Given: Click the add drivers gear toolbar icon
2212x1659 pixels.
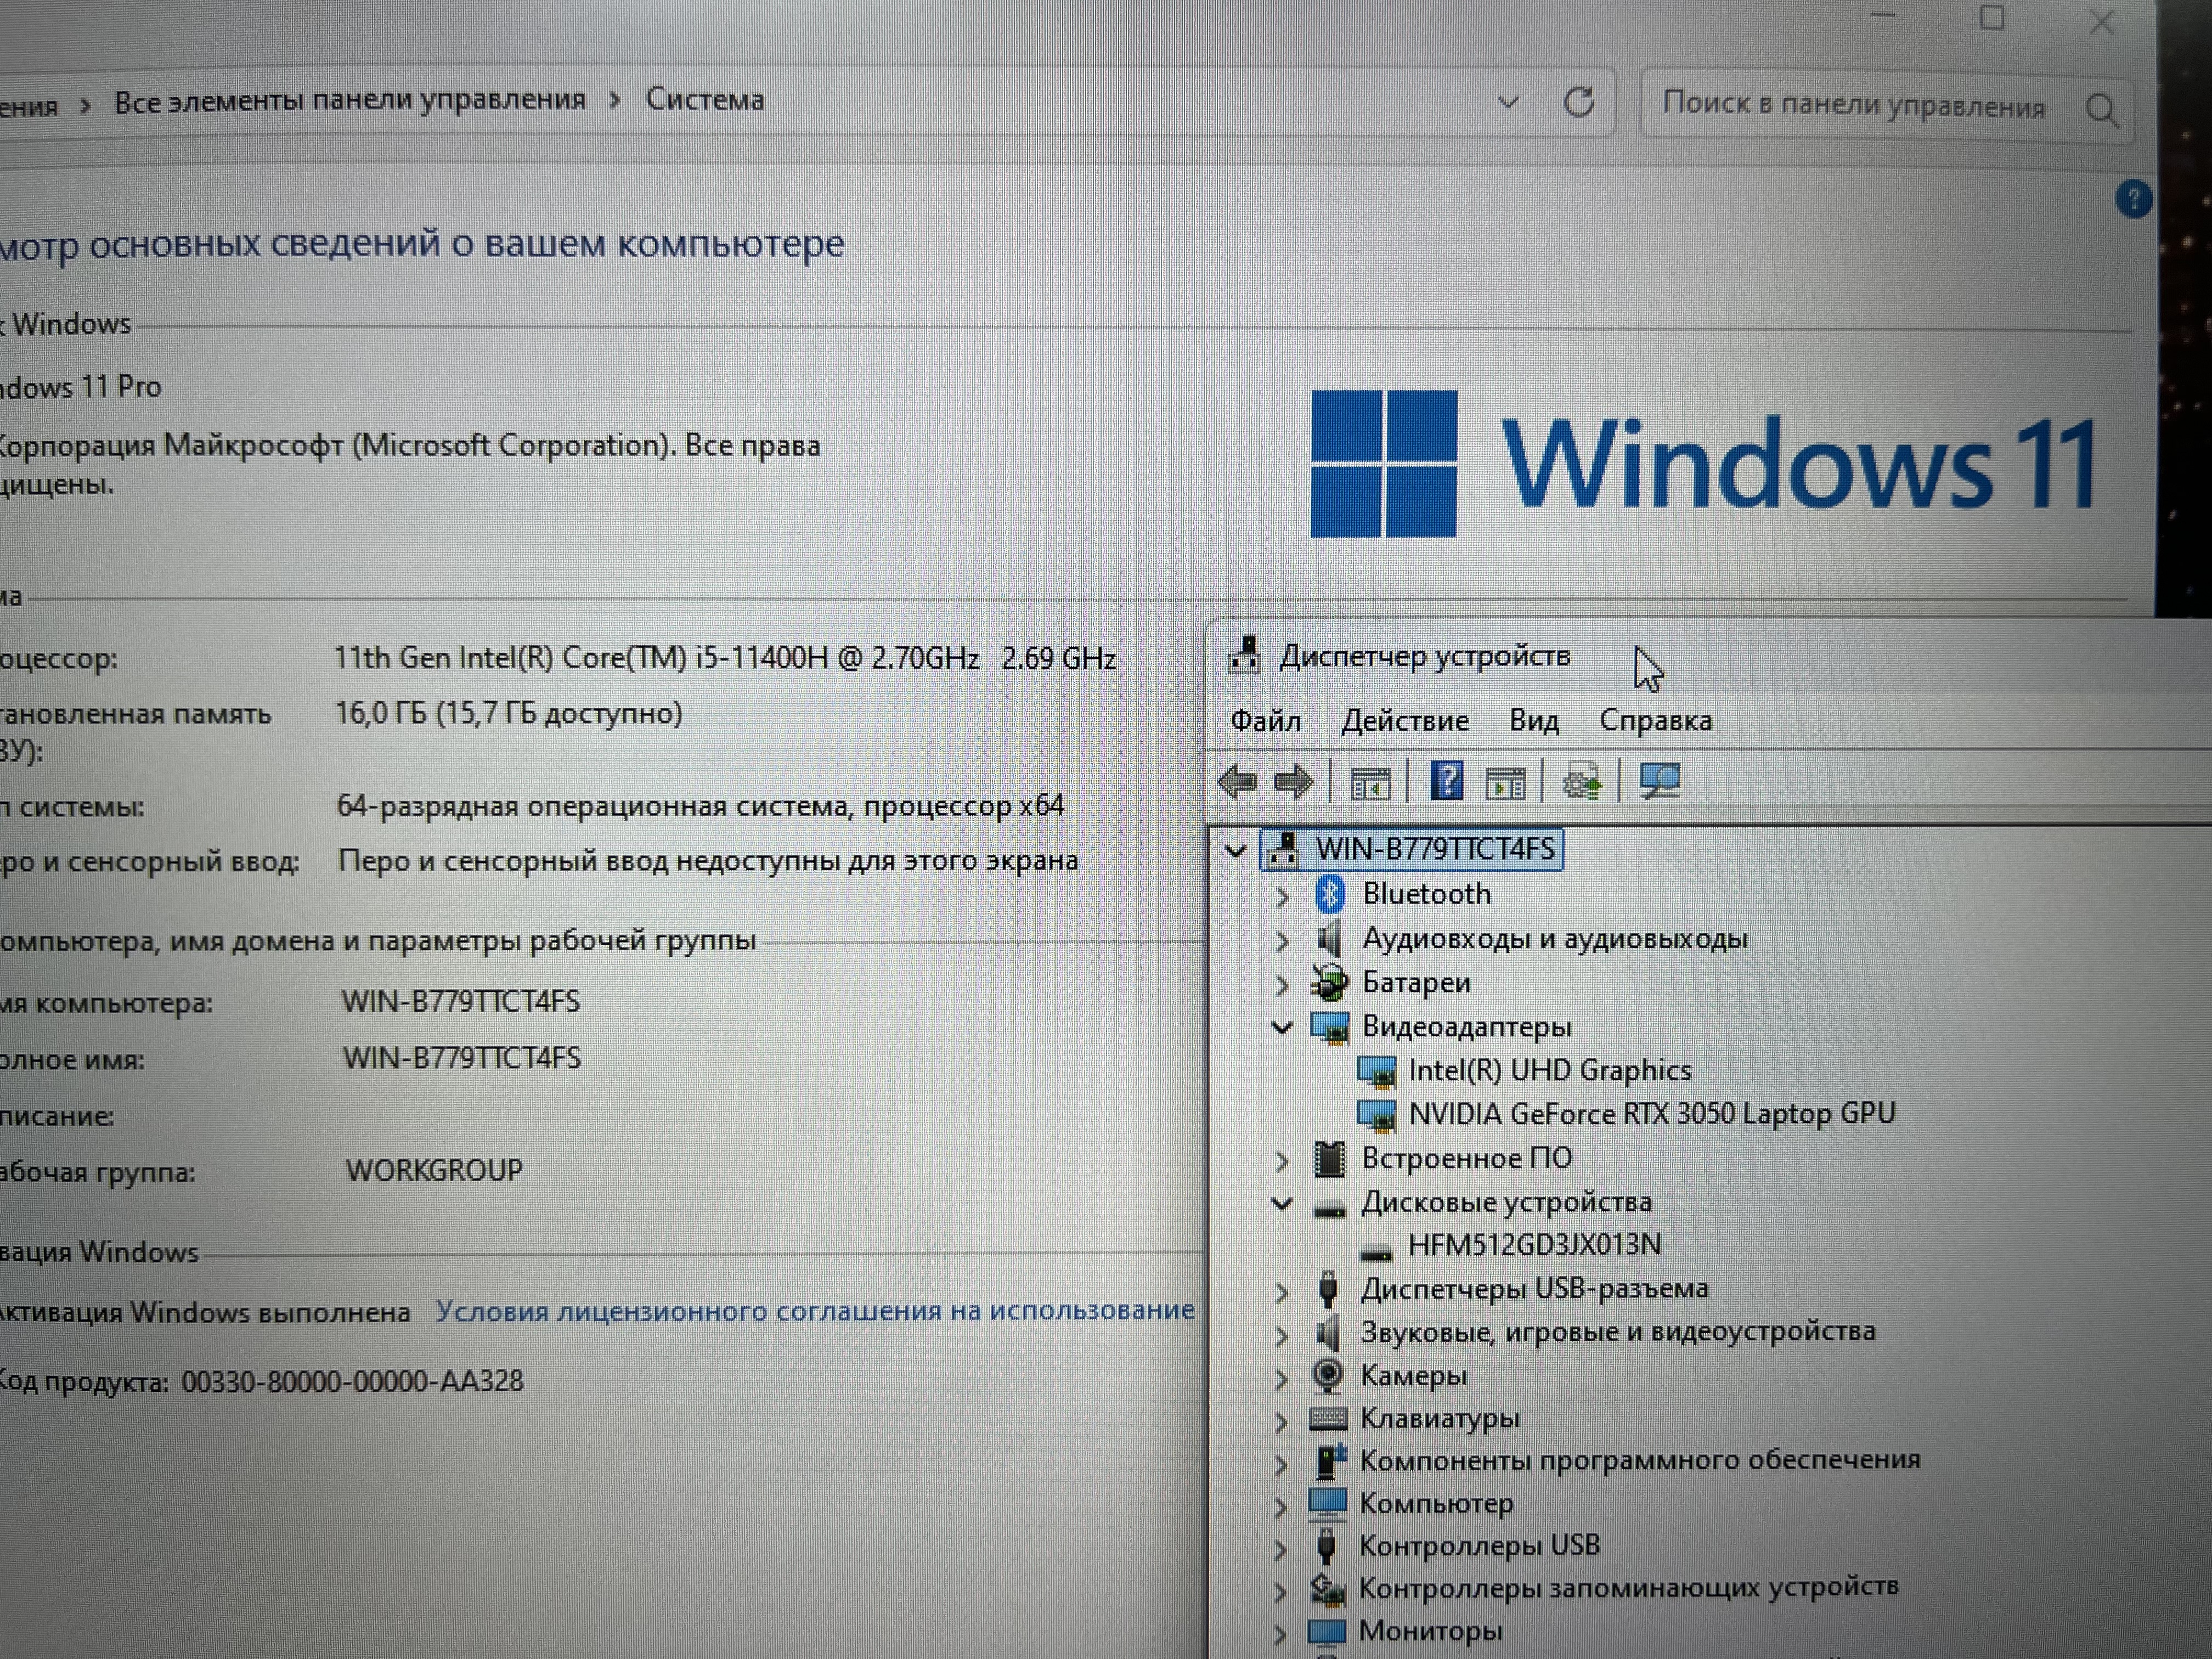Looking at the screenshot, I should pyautogui.click(x=1582, y=781).
